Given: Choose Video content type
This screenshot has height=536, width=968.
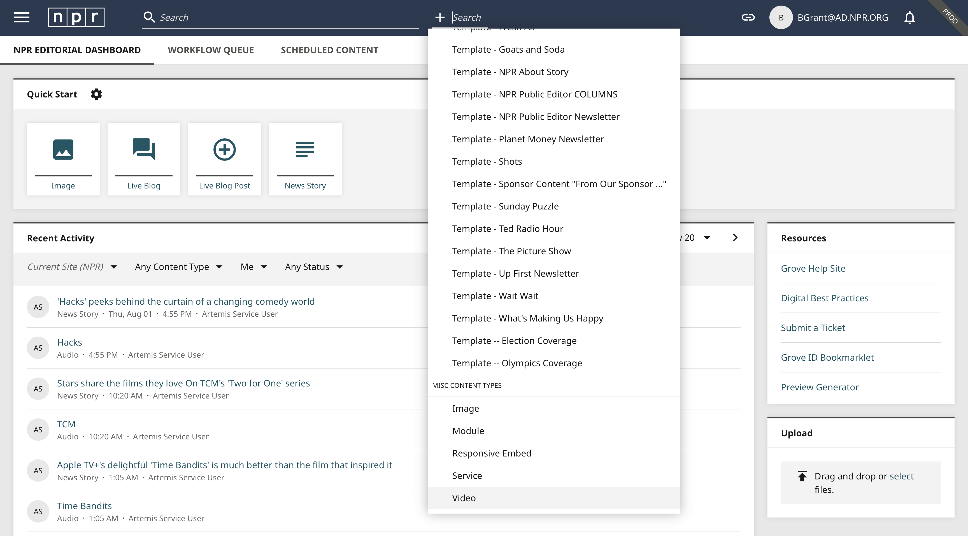Looking at the screenshot, I should (553, 498).
